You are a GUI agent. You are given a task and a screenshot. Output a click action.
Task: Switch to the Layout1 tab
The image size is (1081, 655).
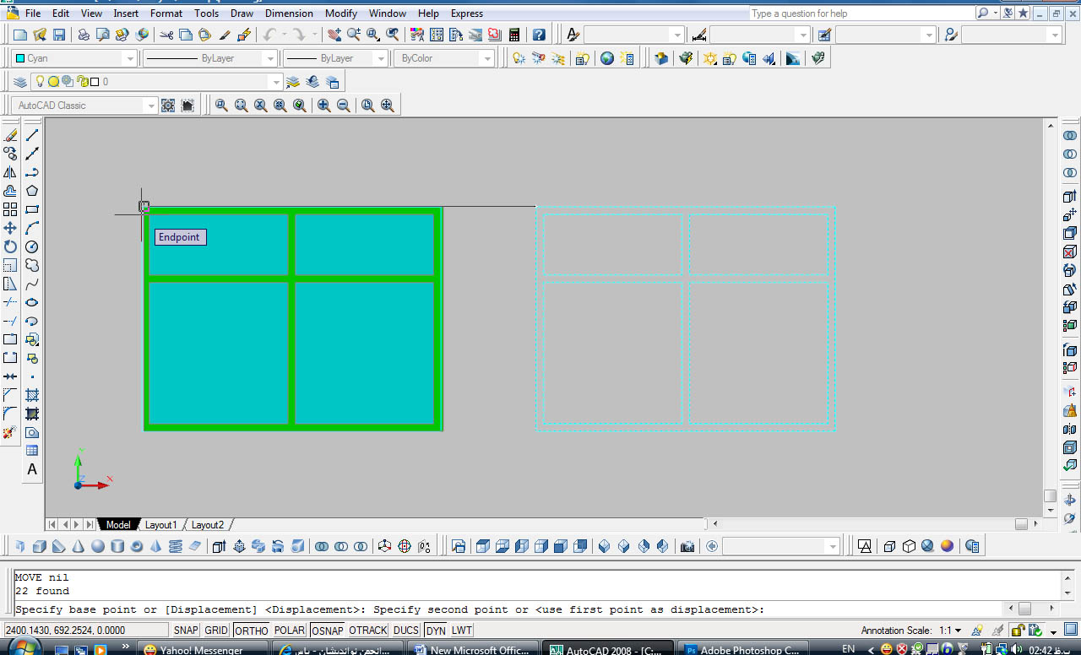(160, 525)
